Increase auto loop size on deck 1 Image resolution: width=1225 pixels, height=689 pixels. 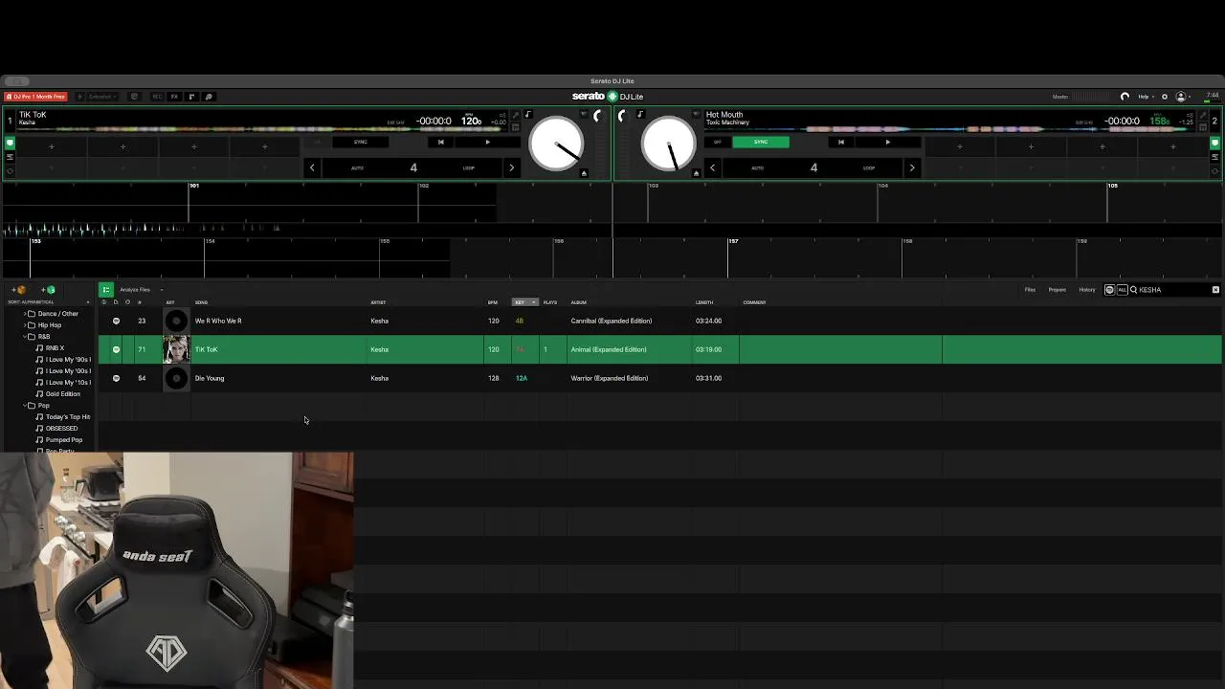click(x=511, y=167)
